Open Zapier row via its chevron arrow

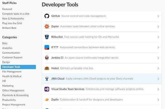pos(158,27)
